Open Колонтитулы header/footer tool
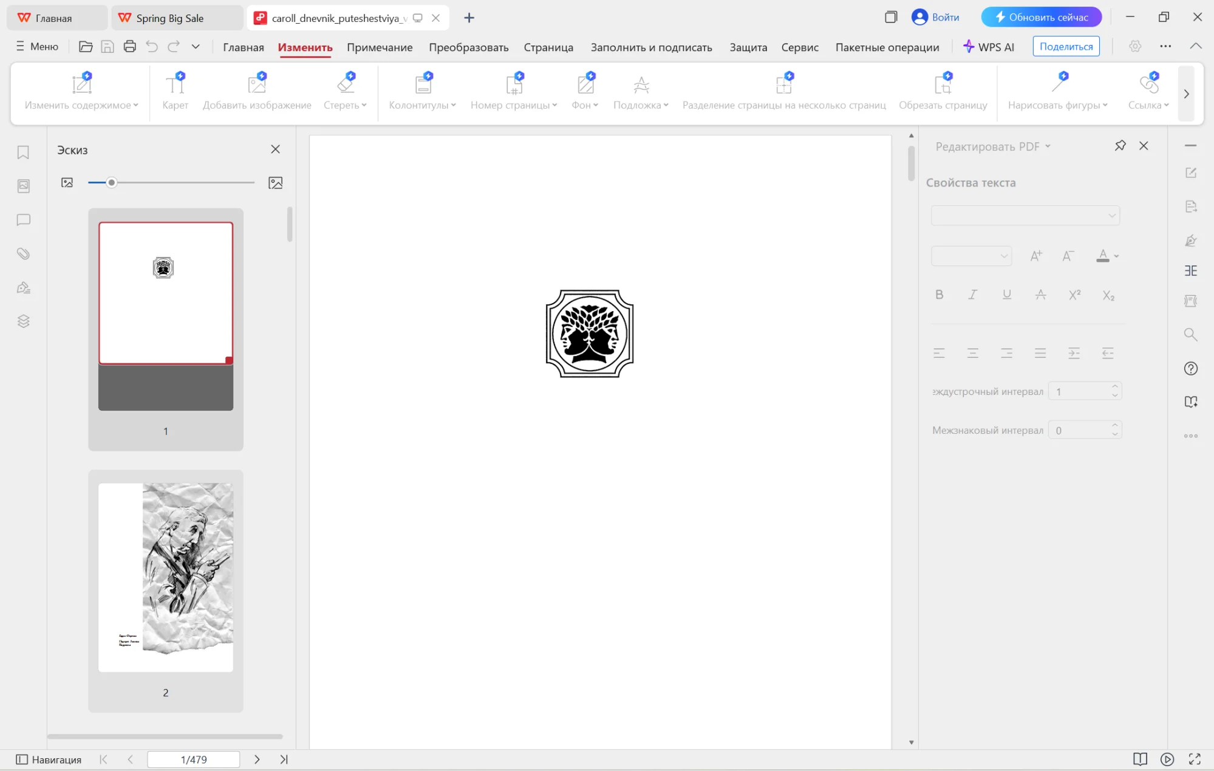Image resolution: width=1214 pixels, height=771 pixels. (423, 92)
